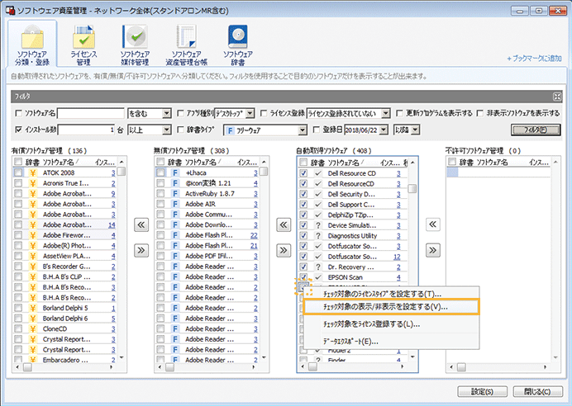The width and height of the screenshot is (572, 406).
Task: Click yen icon beside Borland Delphi 5
Action: coord(33,308)
